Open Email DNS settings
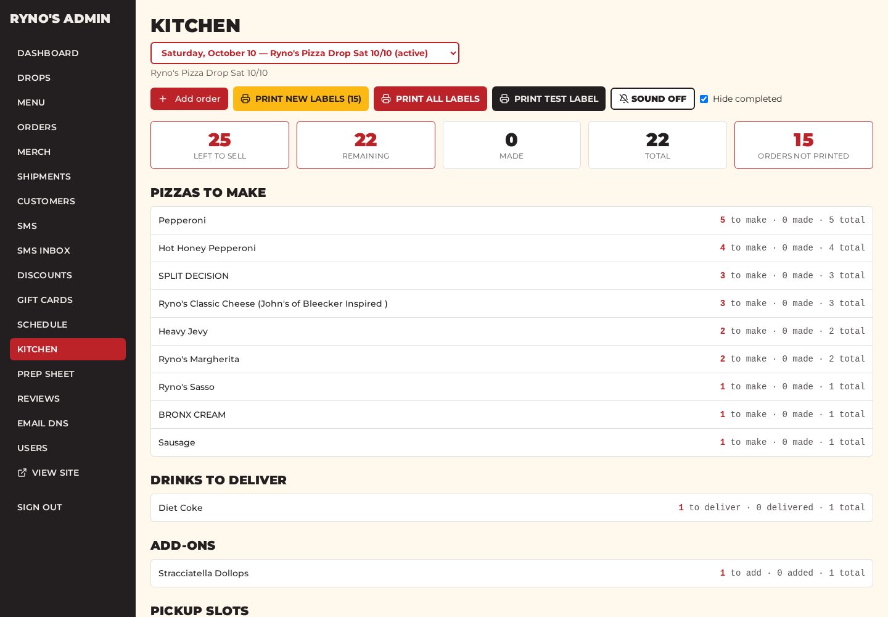 pos(68,423)
